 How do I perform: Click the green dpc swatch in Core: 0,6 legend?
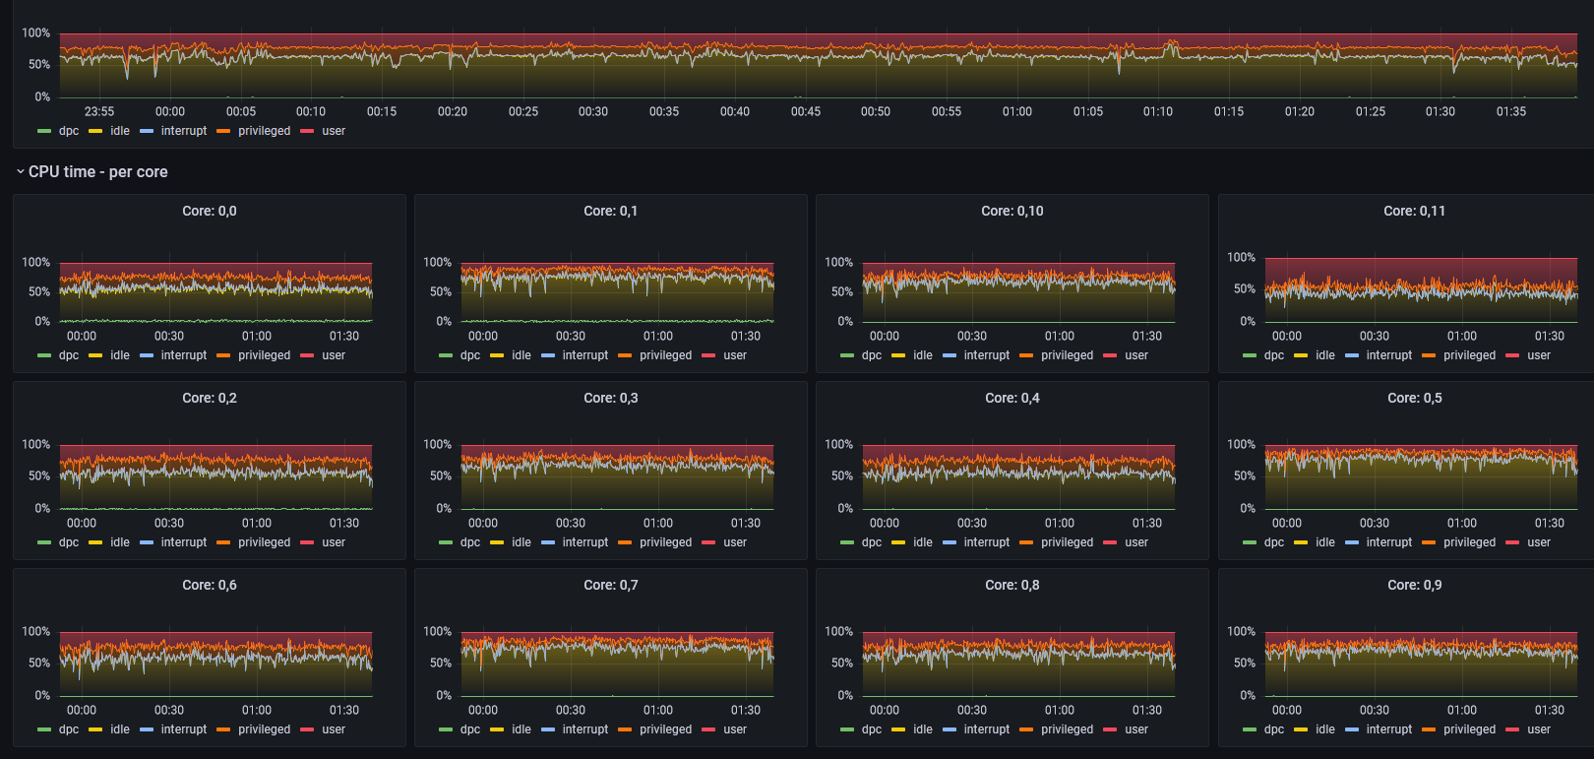coord(44,729)
